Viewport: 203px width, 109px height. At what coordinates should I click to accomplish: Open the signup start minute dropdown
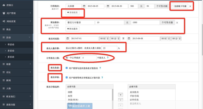(x=115, y=39)
